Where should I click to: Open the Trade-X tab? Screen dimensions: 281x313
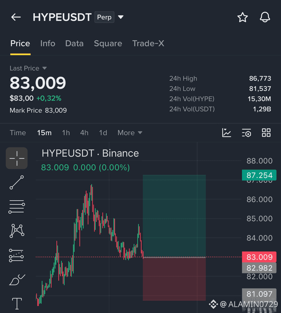point(148,43)
